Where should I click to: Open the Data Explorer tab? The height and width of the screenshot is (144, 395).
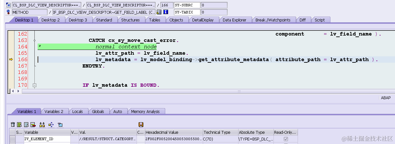[234, 20]
